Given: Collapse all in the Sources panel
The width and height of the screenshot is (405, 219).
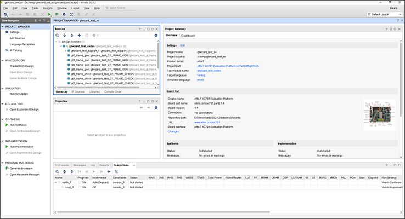Looking at the screenshot, I should tap(65, 36).
